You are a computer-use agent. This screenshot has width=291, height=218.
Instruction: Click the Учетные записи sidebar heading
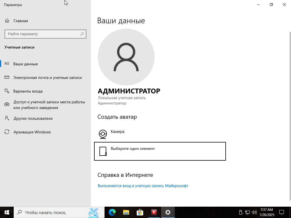tap(20, 47)
